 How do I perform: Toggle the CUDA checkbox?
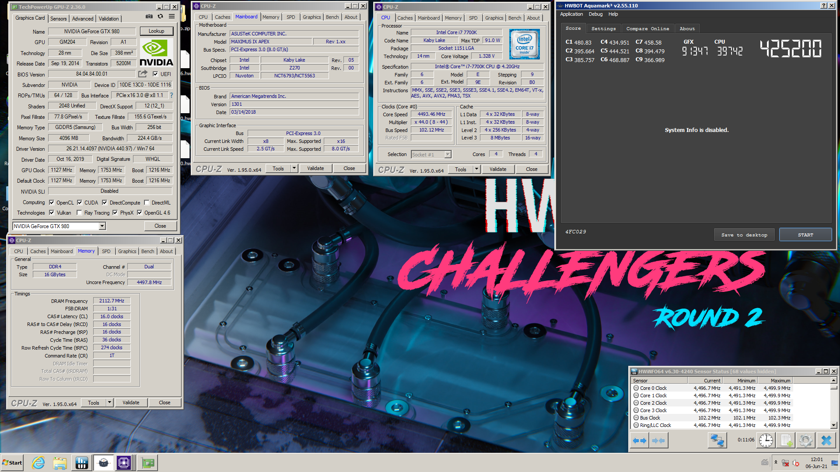80,202
